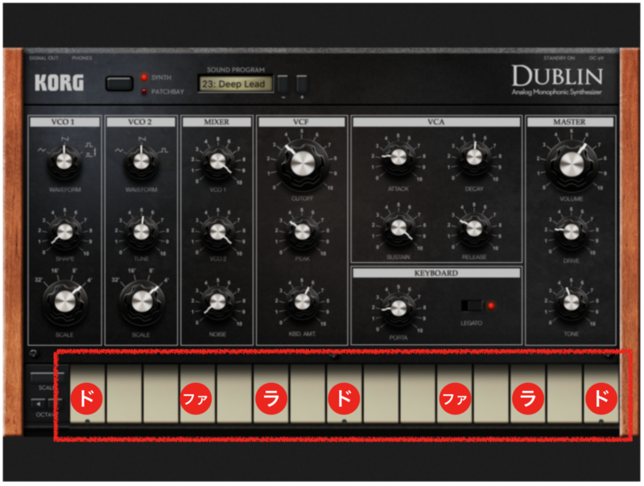This screenshot has height=486, width=644.
Task: Click the small round icon above Scale button
Action: 34,353
